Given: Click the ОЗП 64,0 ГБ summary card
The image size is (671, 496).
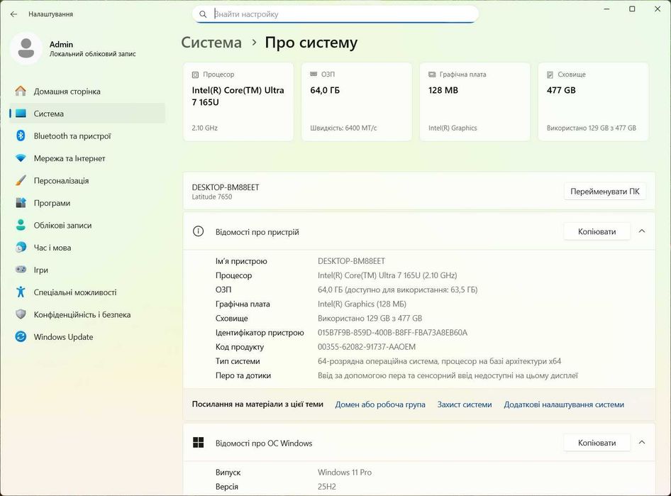Looking at the screenshot, I should click(357, 101).
